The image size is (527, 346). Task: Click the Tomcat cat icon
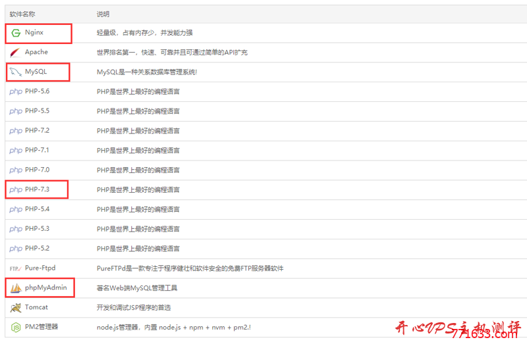[15, 307]
